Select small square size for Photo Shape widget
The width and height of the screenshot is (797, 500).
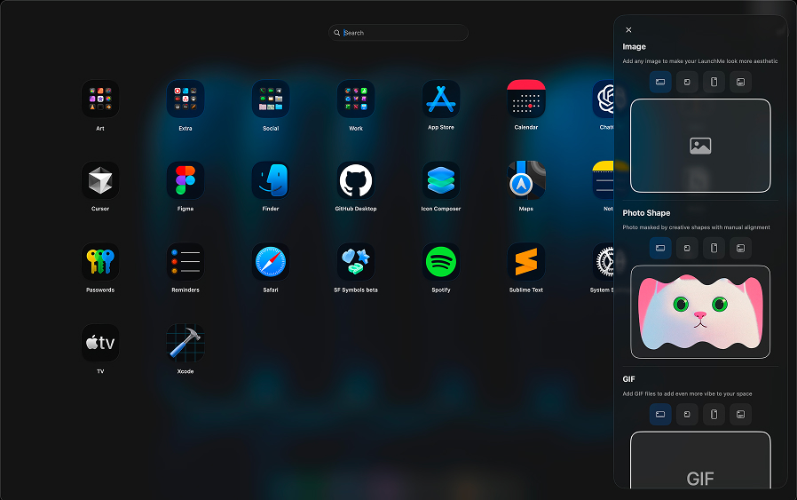[x=687, y=248]
